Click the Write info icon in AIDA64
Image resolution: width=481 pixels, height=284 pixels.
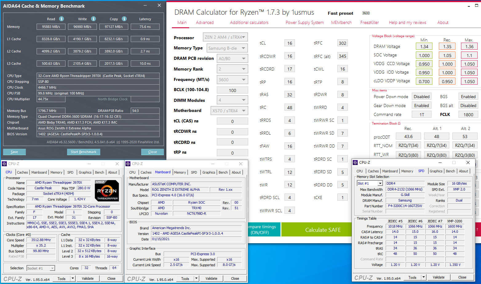point(93,19)
